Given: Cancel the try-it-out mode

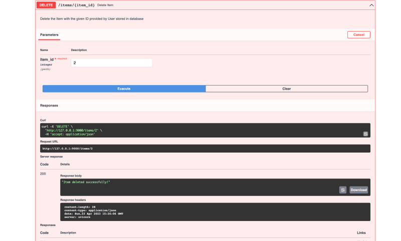Looking at the screenshot, I should 358,34.
